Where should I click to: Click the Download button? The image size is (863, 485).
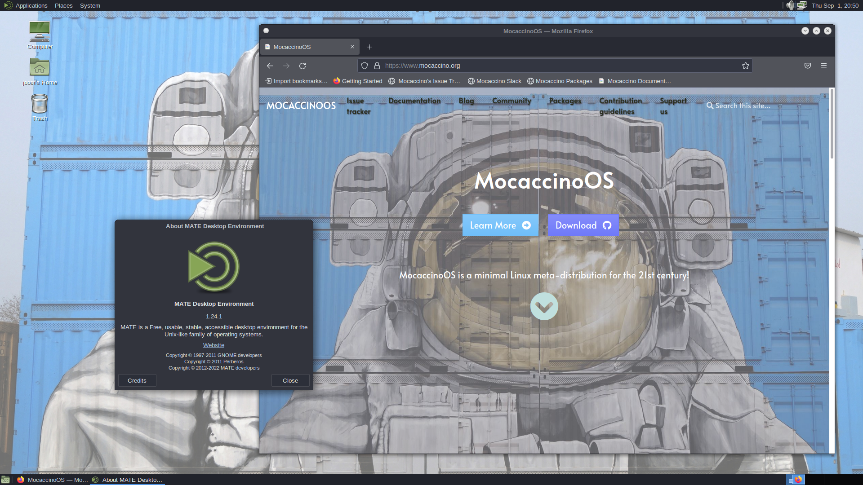583,225
